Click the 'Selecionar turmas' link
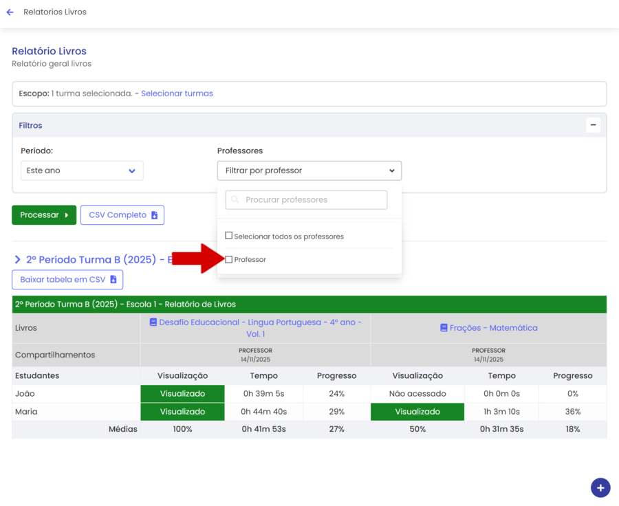This screenshot has height=506, width=619. [x=177, y=93]
